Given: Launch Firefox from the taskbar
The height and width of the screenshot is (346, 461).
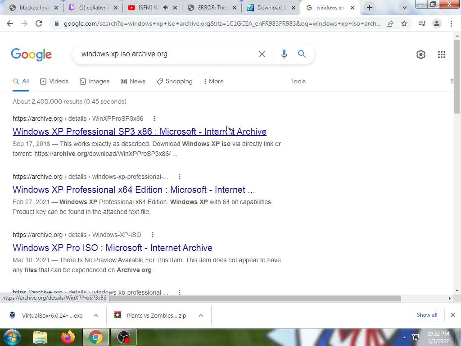Looking at the screenshot, I should [x=68, y=337].
